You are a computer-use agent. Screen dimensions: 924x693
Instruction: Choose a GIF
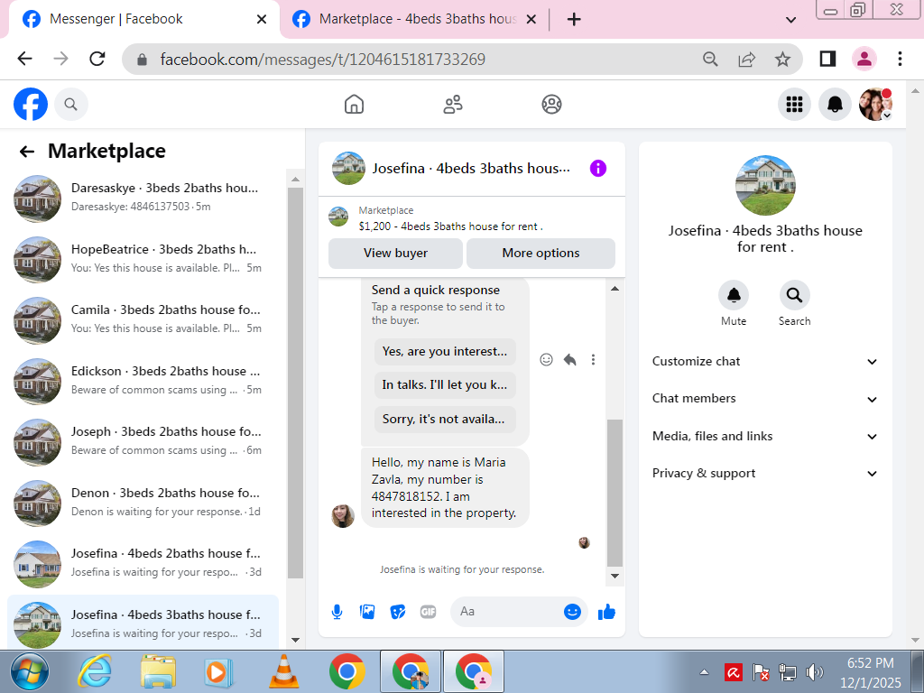point(428,613)
